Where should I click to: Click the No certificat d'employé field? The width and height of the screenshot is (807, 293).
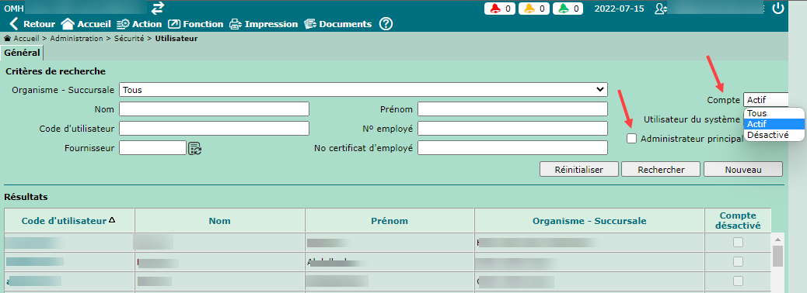(512, 148)
